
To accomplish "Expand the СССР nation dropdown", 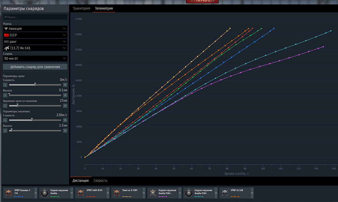I will click(x=35, y=35).
